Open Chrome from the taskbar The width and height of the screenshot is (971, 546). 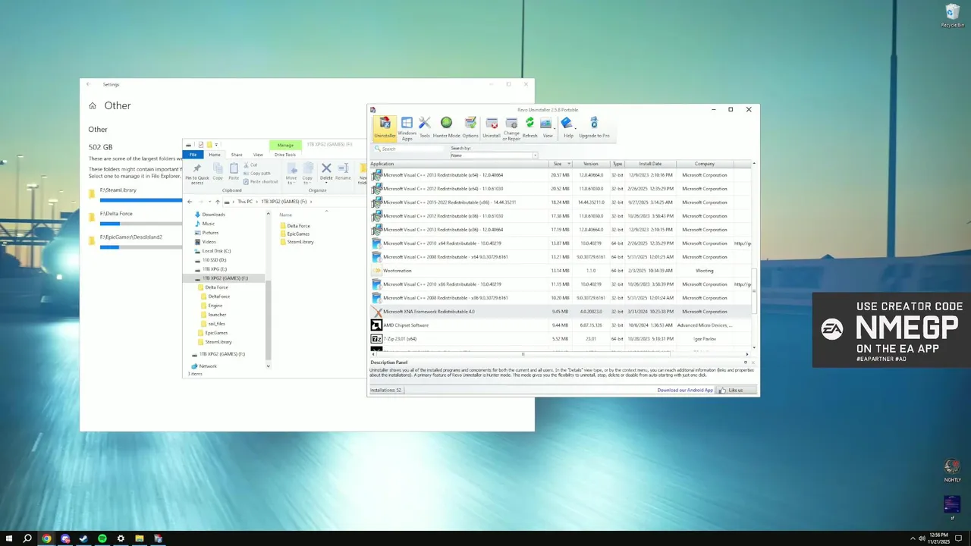46,538
